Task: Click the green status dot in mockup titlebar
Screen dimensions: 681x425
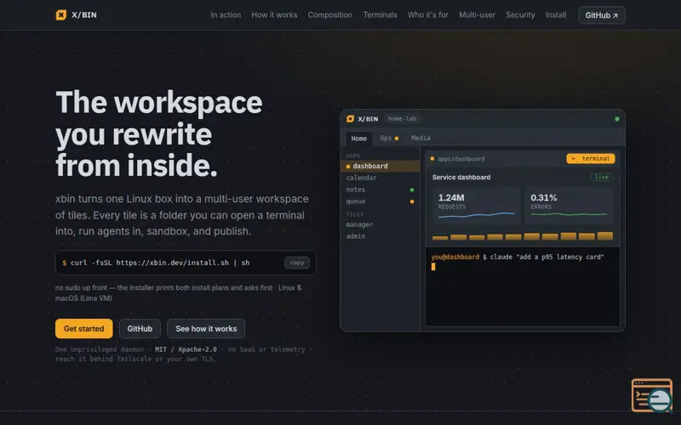Action: (616, 119)
